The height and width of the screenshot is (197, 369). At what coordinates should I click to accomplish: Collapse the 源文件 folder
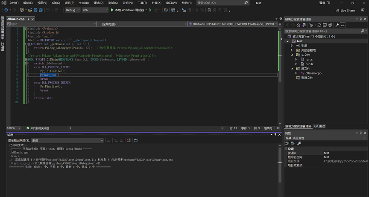coord(292,69)
